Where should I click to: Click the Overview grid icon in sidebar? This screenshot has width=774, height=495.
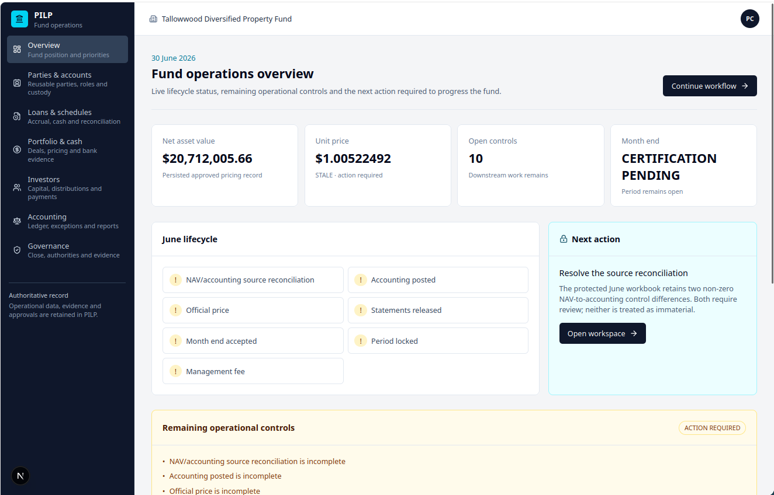(x=17, y=50)
